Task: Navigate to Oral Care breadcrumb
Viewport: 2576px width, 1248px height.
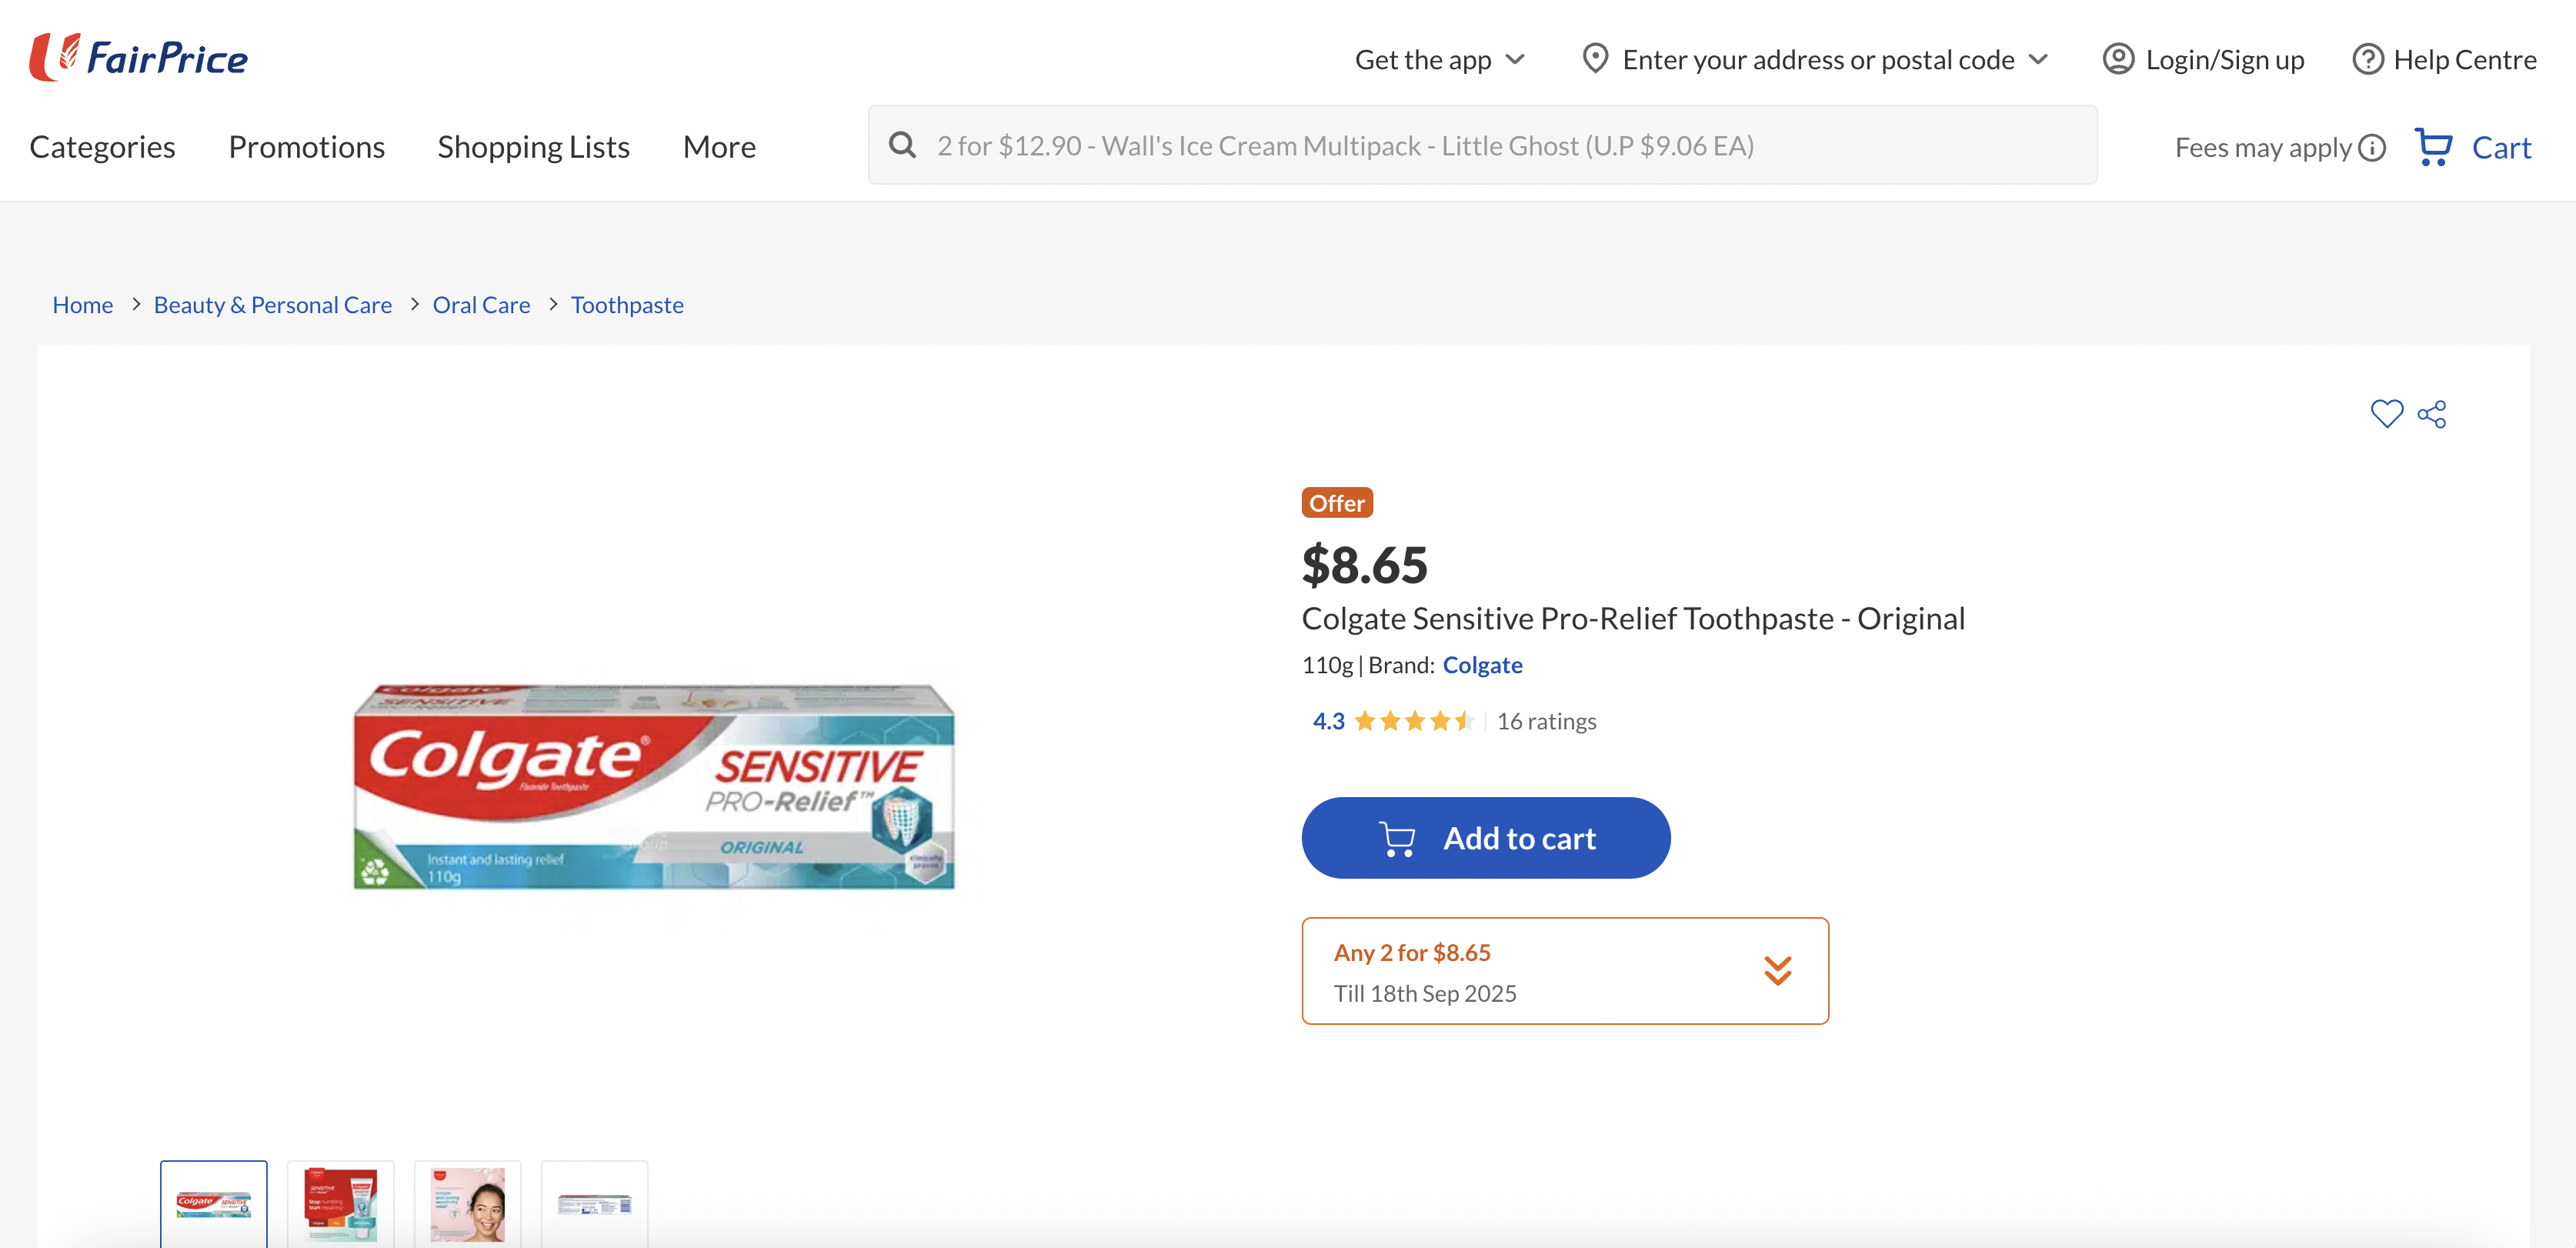Action: pyautogui.click(x=481, y=305)
